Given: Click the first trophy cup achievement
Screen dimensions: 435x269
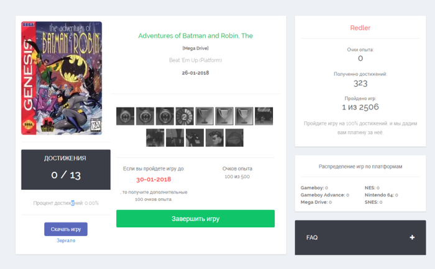Looking at the screenshot, I should click(x=204, y=115).
